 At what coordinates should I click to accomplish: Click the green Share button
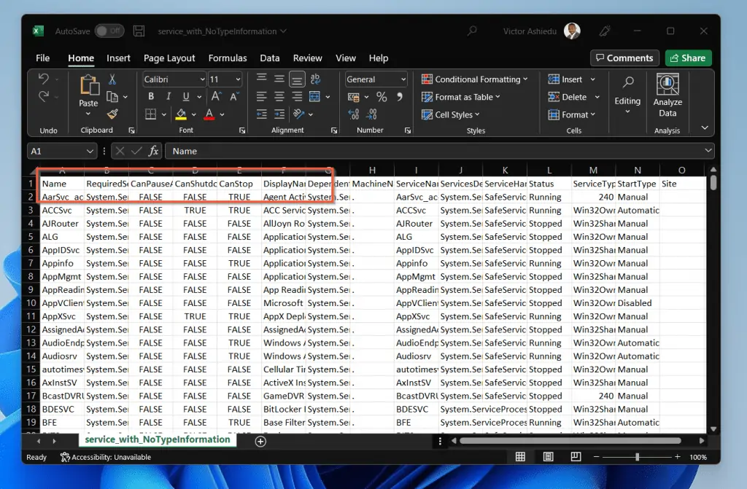point(688,58)
